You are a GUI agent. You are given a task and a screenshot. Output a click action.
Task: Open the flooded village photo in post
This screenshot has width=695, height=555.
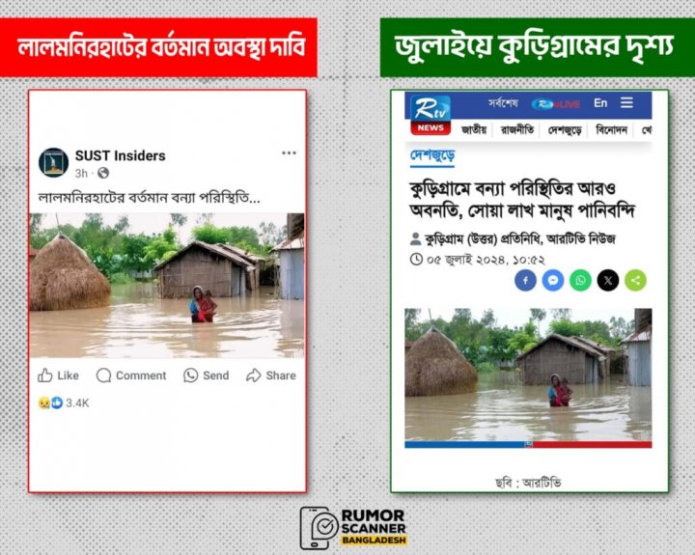167,286
